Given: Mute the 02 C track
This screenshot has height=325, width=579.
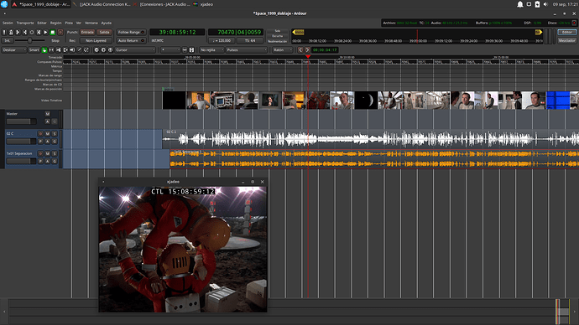Looking at the screenshot, I should coord(47,134).
